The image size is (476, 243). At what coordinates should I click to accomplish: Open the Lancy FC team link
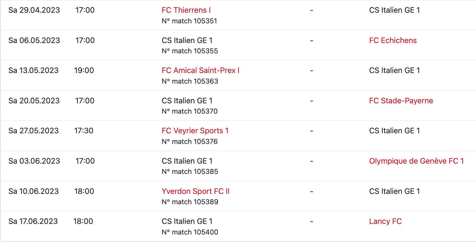coord(385,221)
